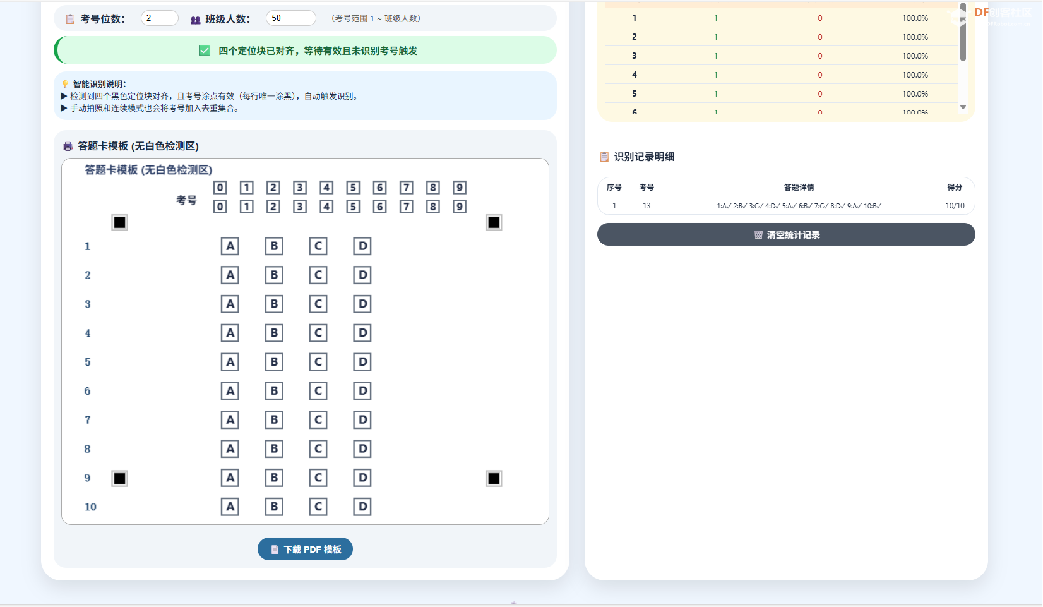Click the clipboard icon beside 识别记录明细
This screenshot has width=1043, height=607.
click(x=604, y=157)
